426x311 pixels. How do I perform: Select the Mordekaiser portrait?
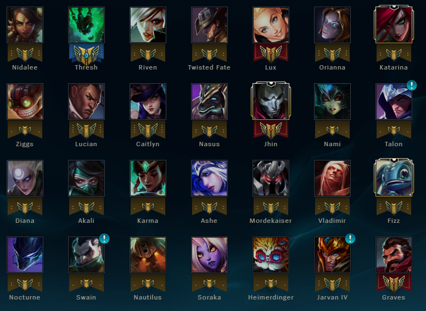coord(271,178)
